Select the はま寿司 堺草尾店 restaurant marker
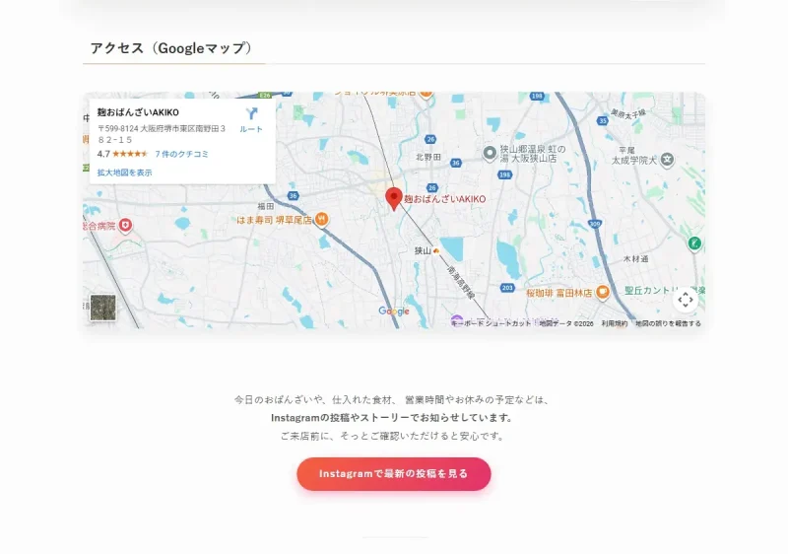Viewport: 788px width, 554px height. (x=322, y=220)
